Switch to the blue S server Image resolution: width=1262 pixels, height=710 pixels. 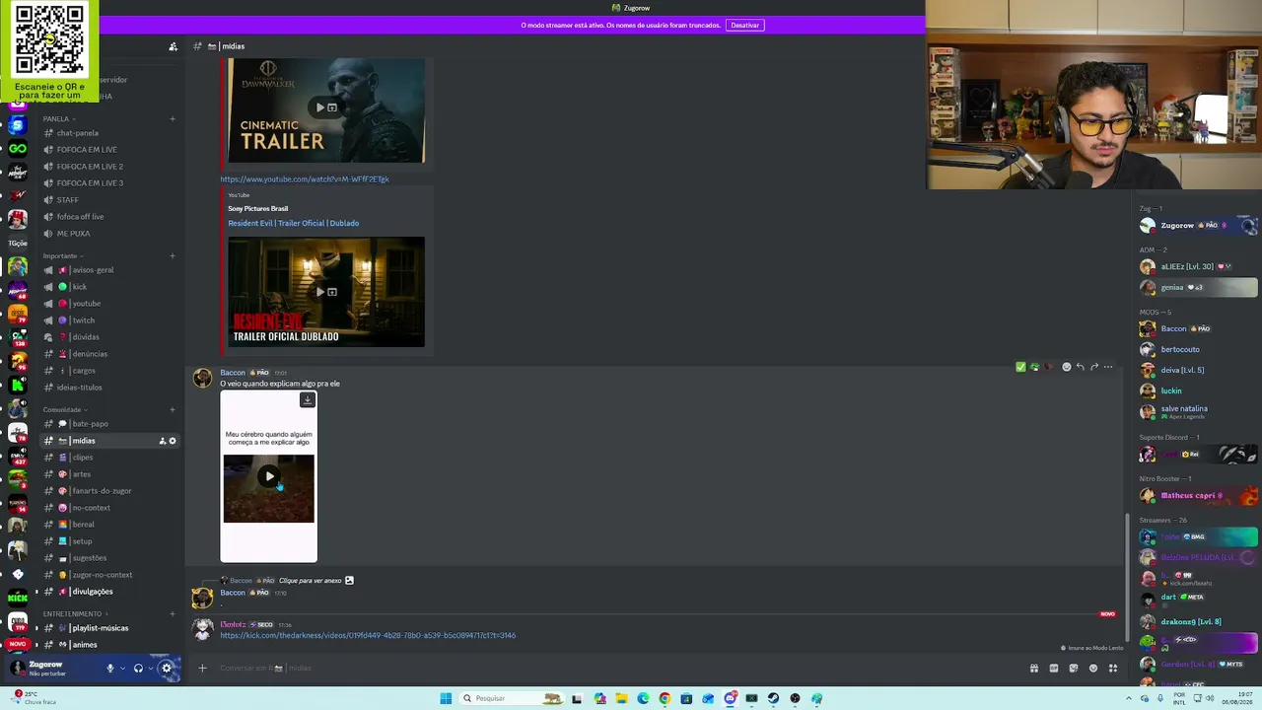[x=18, y=125]
